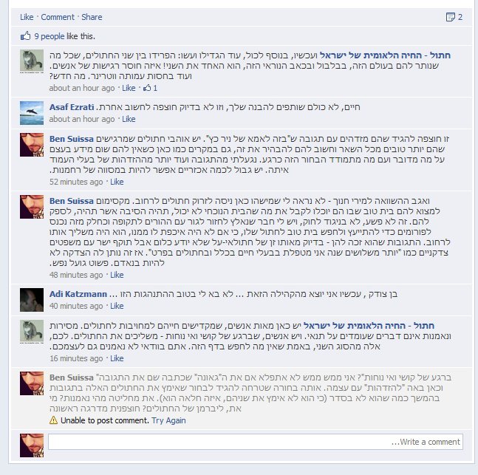Image resolution: width=478 pixels, height=475 pixels.
Task: Open the cat page avatar on first comment
Action: 32,61
